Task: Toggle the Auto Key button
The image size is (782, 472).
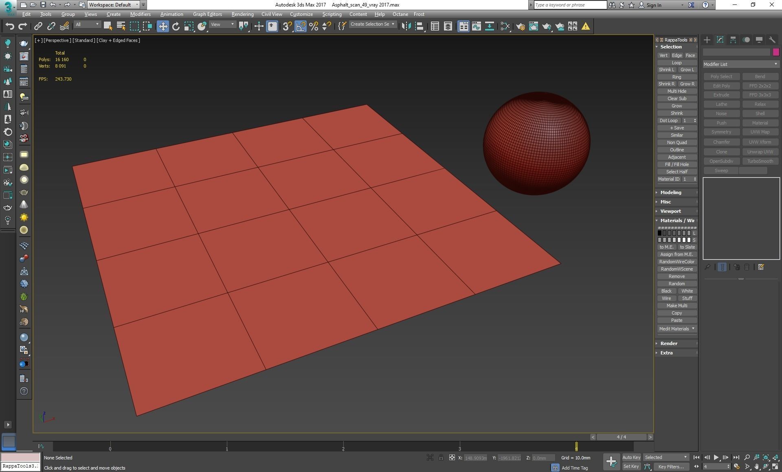Action: [631, 457]
